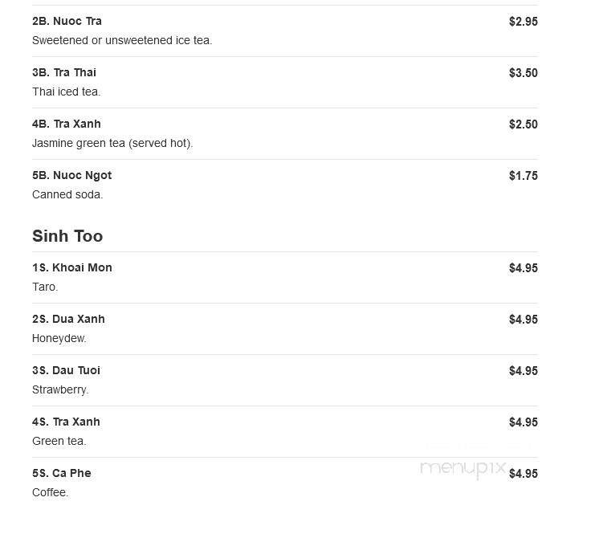
Task: Select the 1S. Khoai Mon item
Action: 72,267
